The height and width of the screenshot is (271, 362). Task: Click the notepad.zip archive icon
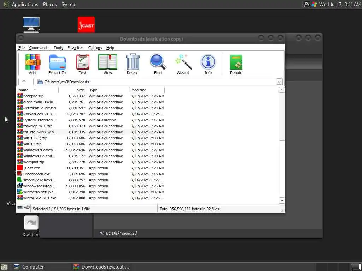click(x=20, y=96)
